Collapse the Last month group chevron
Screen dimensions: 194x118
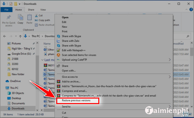[42, 60]
